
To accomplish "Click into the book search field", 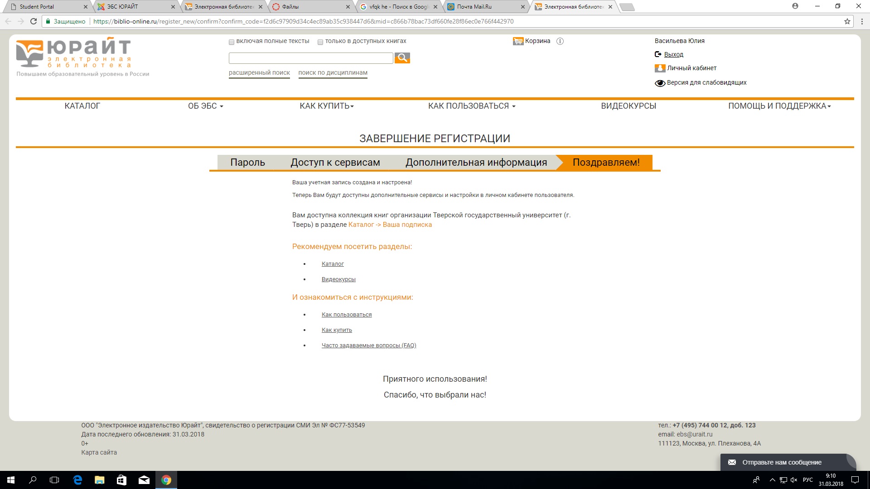I will [310, 58].
